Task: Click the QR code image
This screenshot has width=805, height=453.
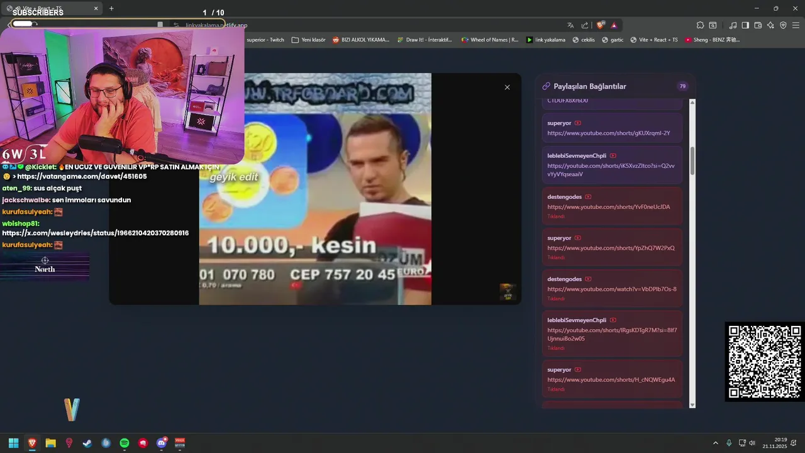Action: click(765, 362)
